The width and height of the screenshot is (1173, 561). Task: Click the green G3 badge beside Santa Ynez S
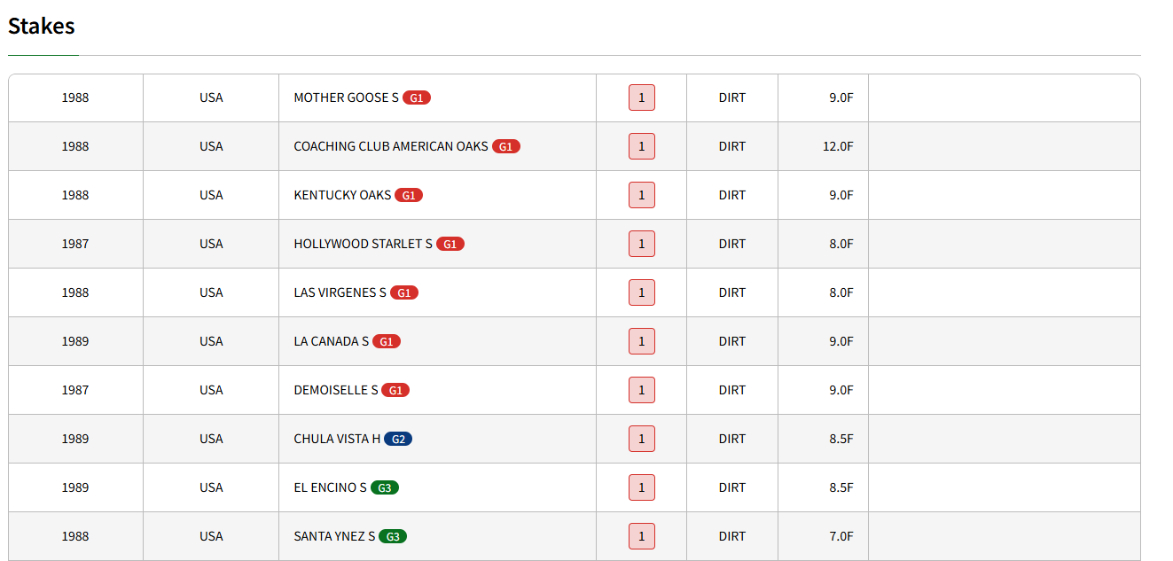point(393,536)
